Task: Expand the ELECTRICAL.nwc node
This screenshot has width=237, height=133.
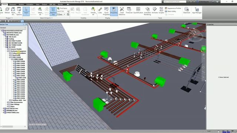Action: [x=4, y=108]
